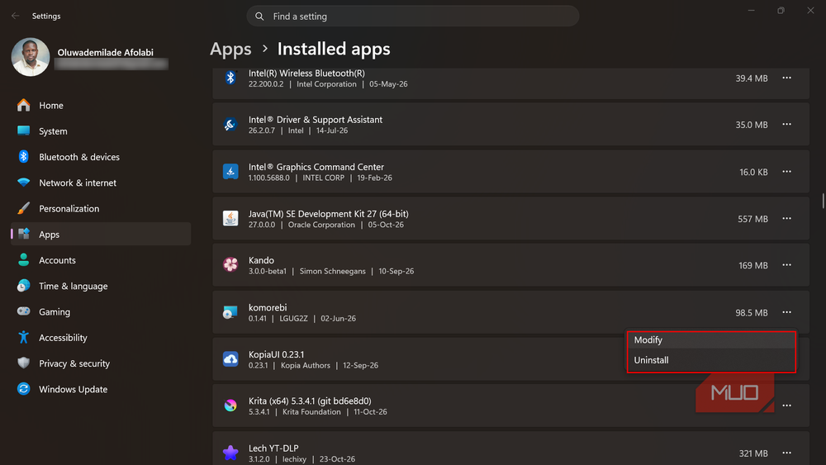The height and width of the screenshot is (465, 826).
Task: Click the Personalization paintbrush icon
Action: click(24, 208)
